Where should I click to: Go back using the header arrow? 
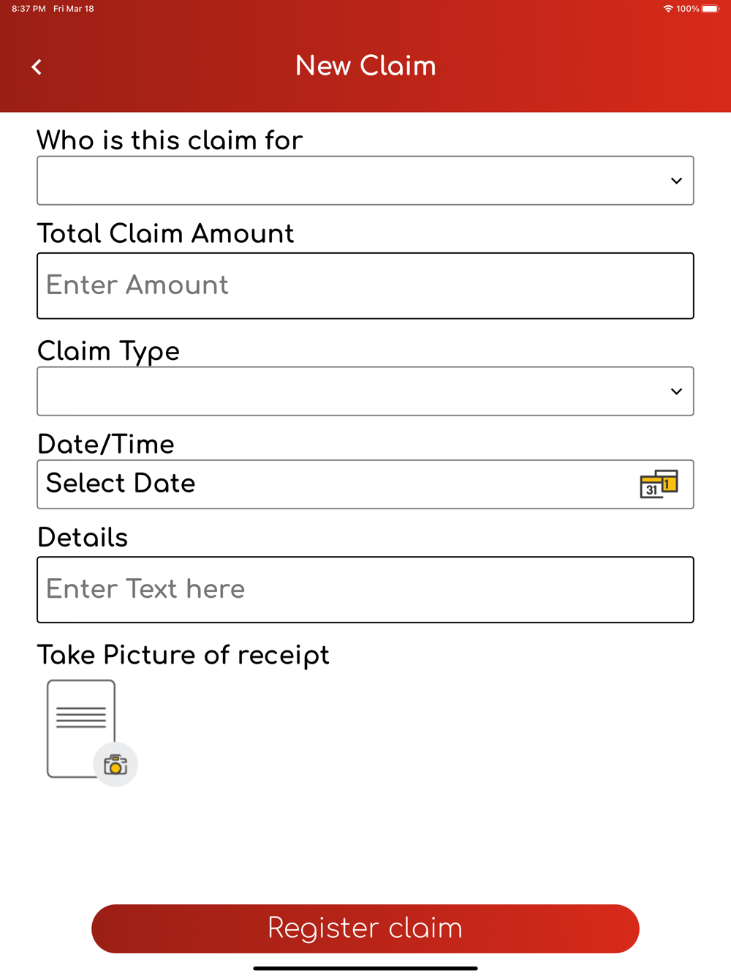(37, 67)
